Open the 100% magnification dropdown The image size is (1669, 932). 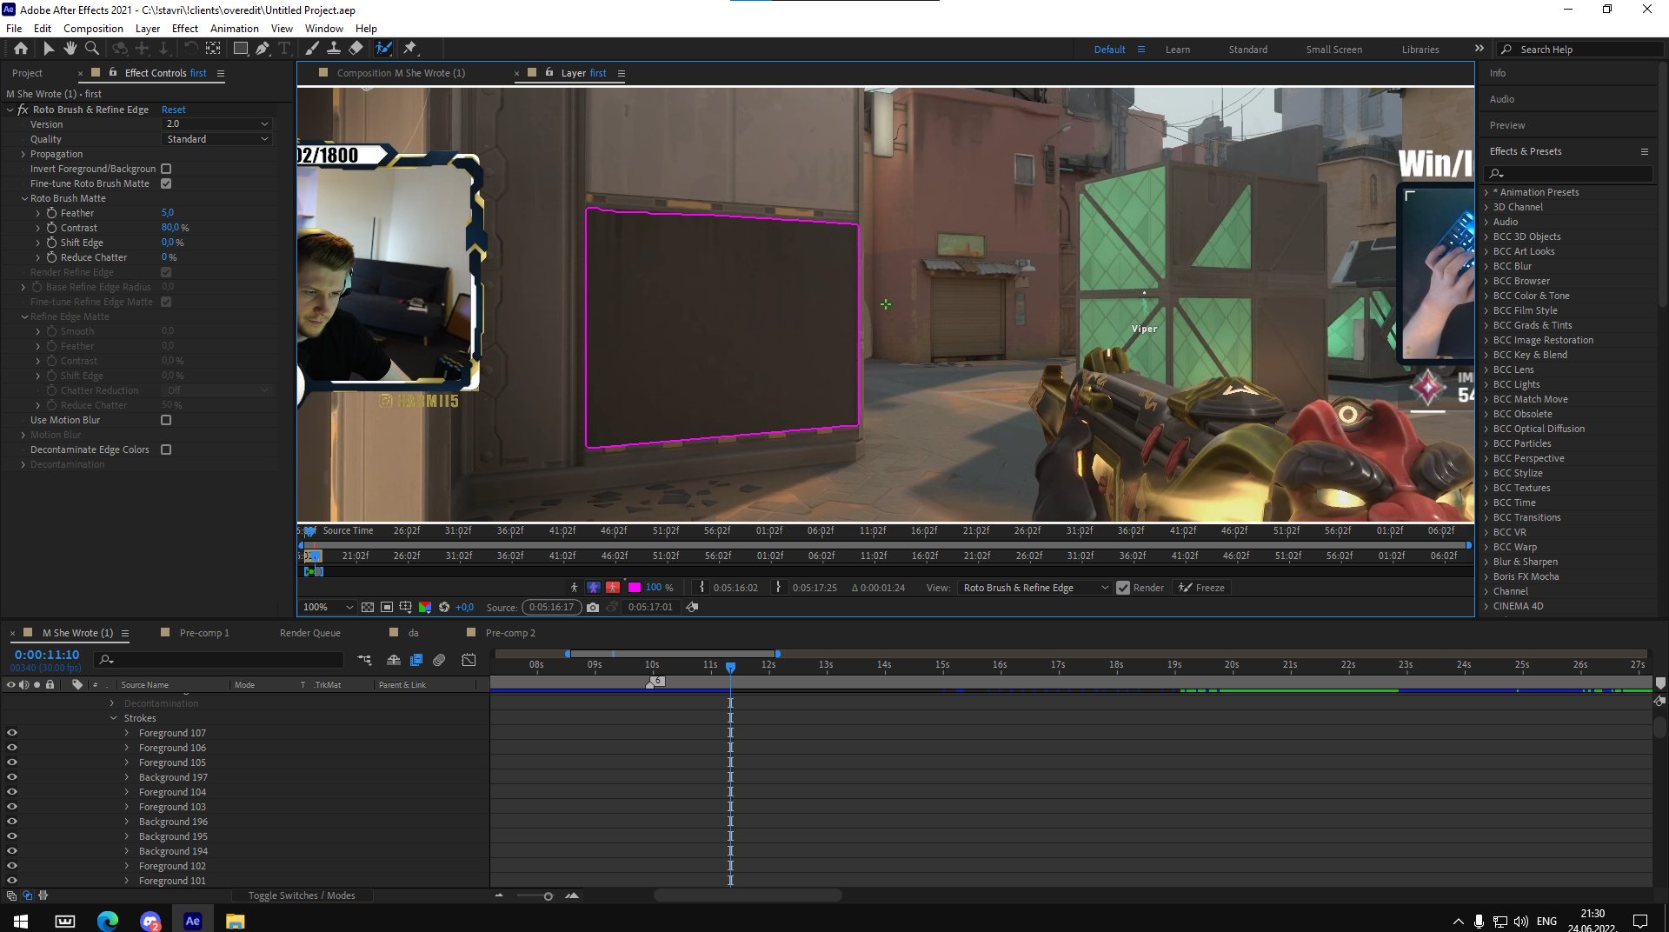coord(327,607)
